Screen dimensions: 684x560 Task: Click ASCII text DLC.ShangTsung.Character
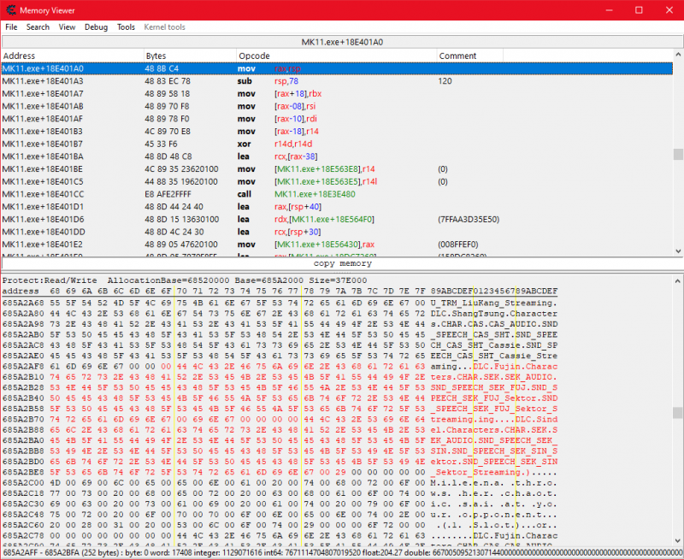click(x=494, y=314)
